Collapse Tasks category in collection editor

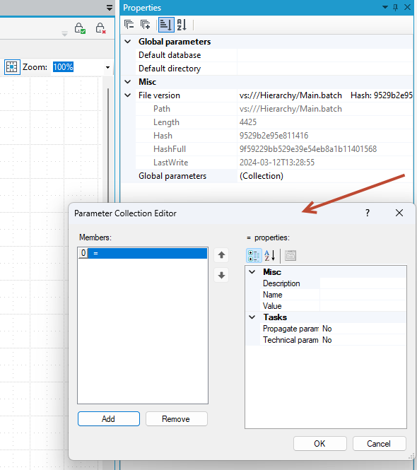coord(252,317)
